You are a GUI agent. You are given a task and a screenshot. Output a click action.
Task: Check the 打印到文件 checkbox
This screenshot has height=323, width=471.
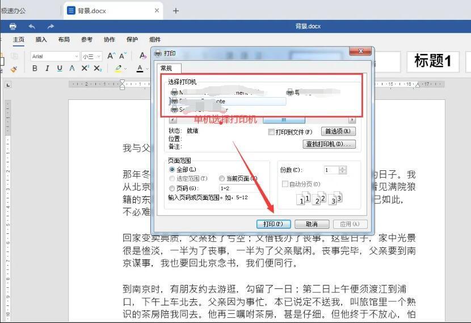pos(271,132)
